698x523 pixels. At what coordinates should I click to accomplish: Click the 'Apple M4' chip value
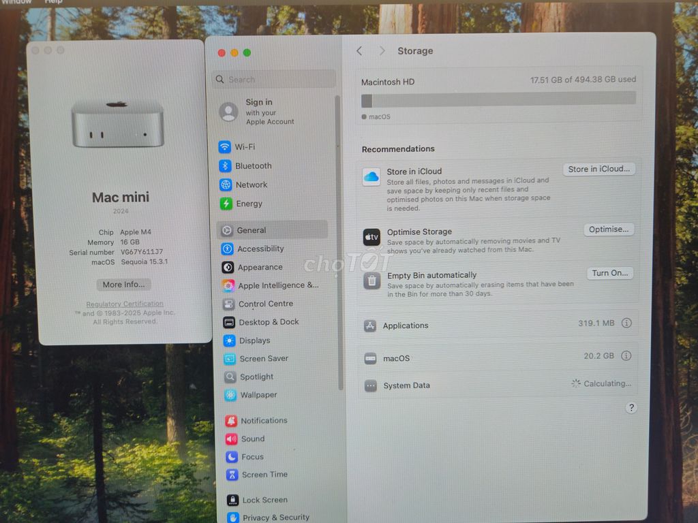click(x=136, y=232)
